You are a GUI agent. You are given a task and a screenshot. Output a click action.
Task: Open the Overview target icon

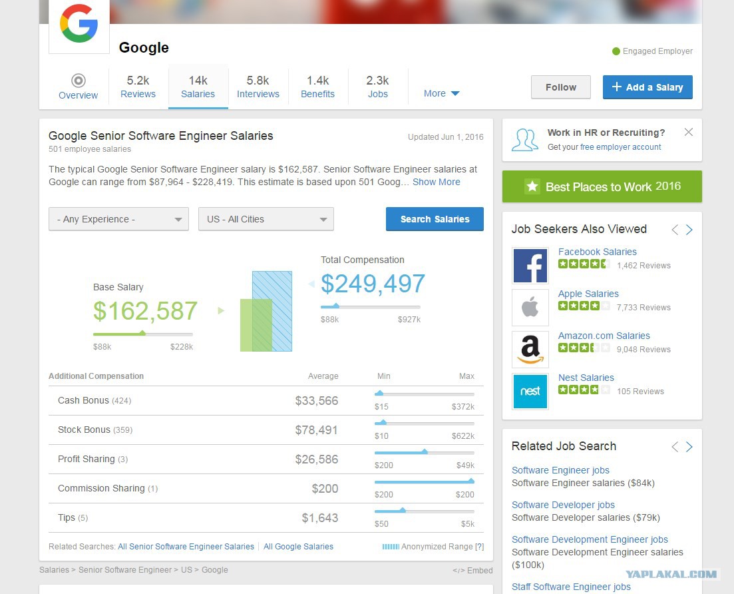(78, 81)
